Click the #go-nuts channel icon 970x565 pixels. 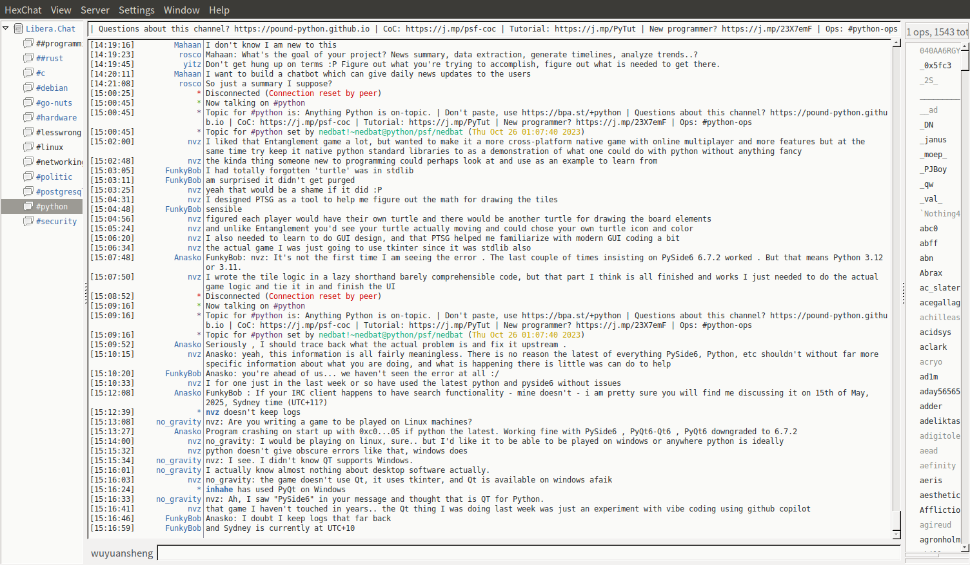[x=28, y=102]
